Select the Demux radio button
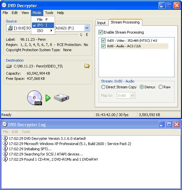182x190 pixels. [x=142, y=87]
